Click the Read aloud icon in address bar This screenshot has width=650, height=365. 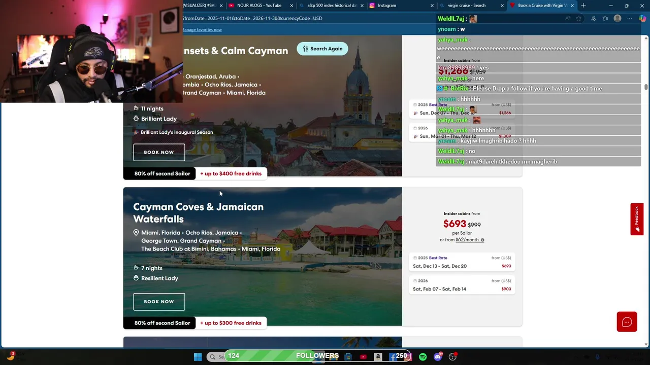567,19
